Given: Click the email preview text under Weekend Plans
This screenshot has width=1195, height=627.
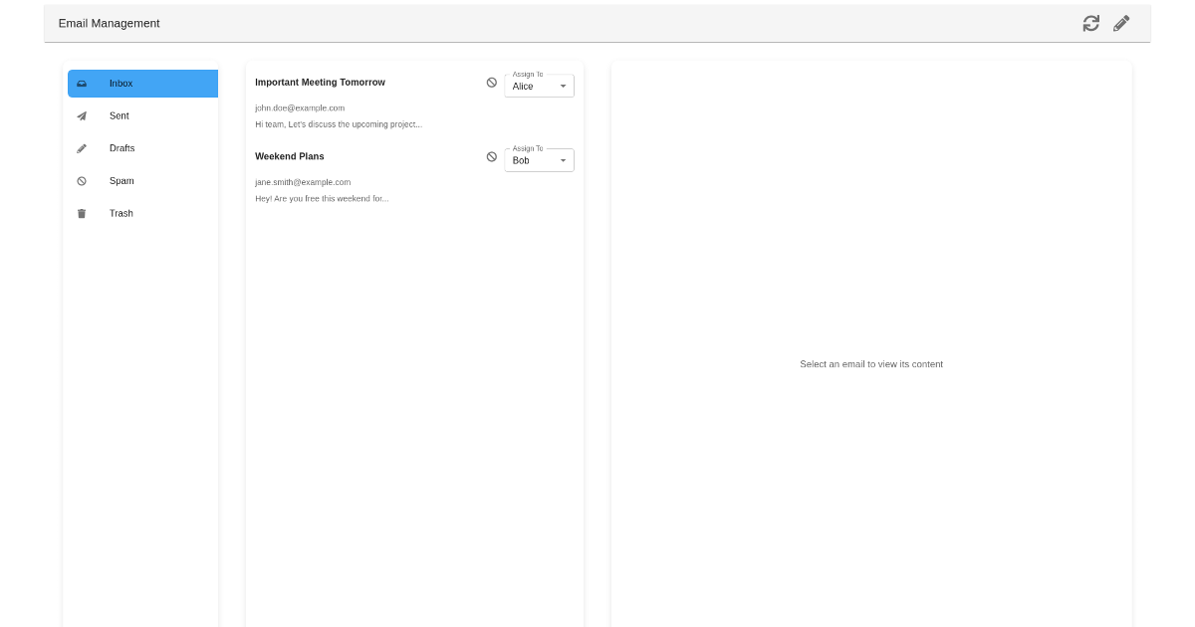Looking at the screenshot, I should [x=322, y=198].
